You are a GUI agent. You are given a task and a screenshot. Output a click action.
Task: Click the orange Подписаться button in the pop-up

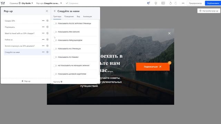pos(153,66)
